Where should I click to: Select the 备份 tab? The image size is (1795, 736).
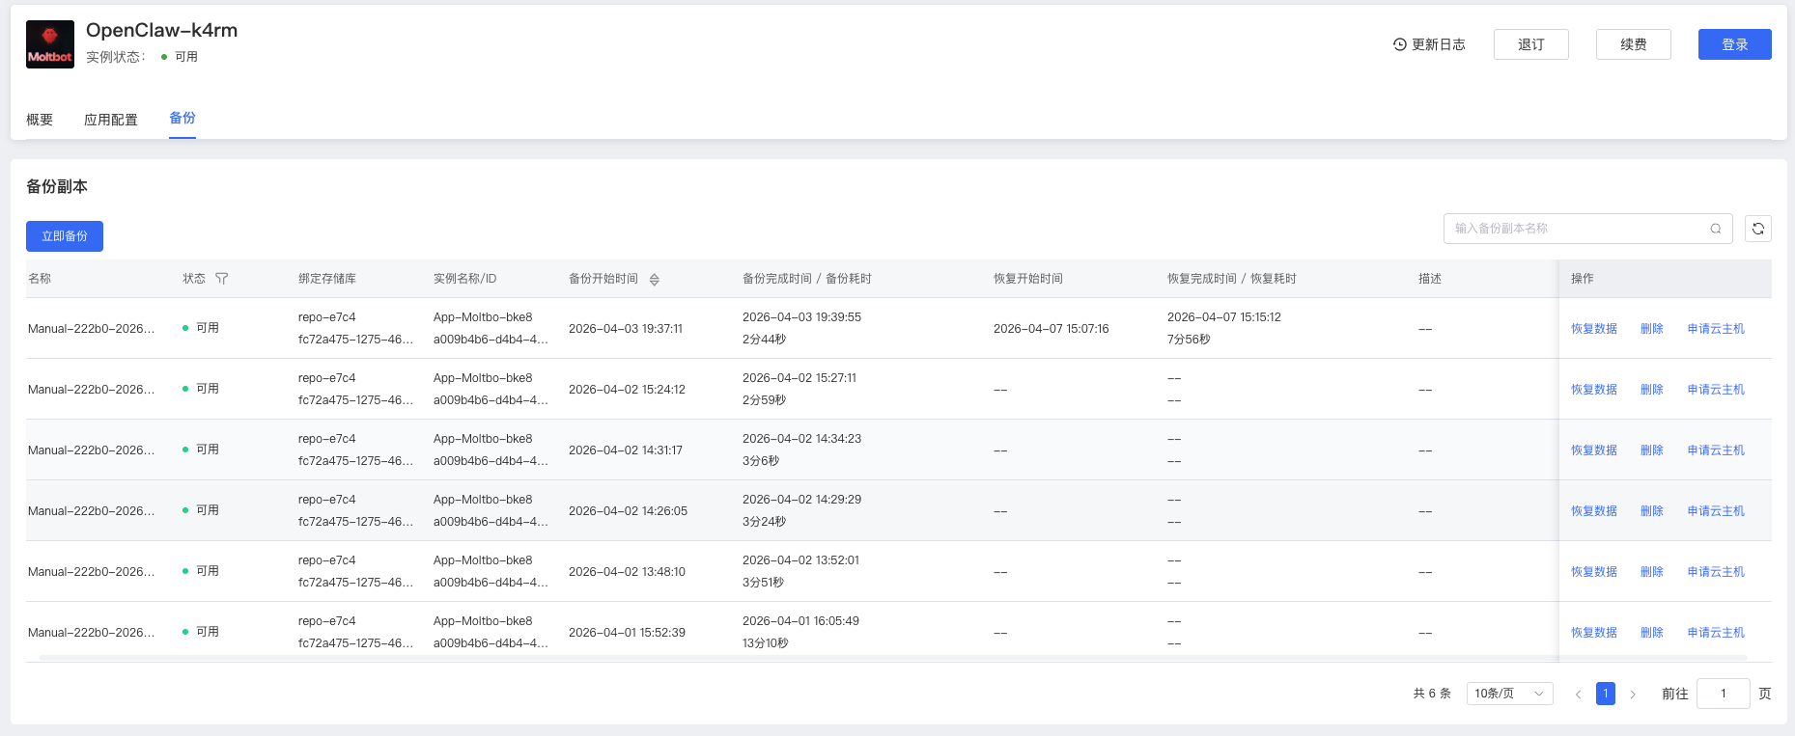point(182,118)
